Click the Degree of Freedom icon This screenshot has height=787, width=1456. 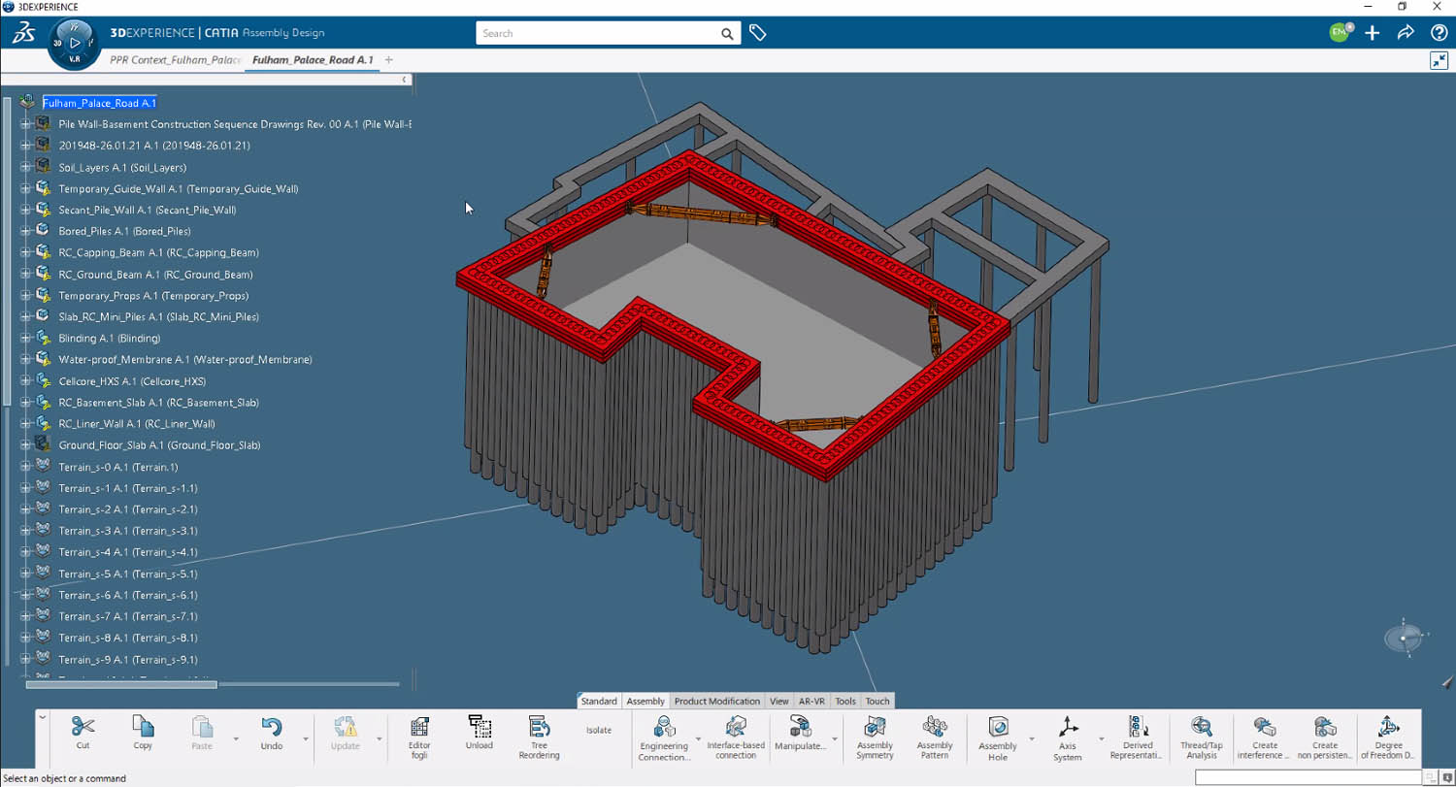point(1388,728)
